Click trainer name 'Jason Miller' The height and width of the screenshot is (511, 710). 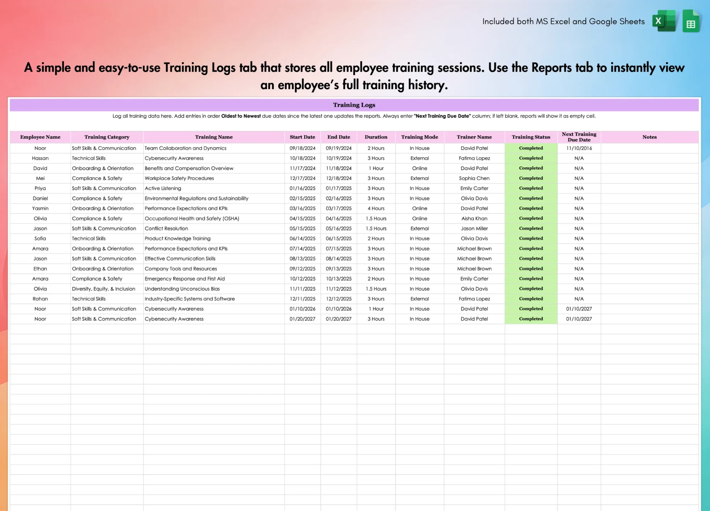point(474,229)
